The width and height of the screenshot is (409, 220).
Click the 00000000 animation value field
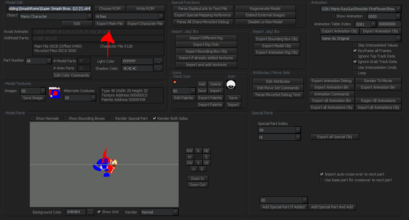pos(389,24)
